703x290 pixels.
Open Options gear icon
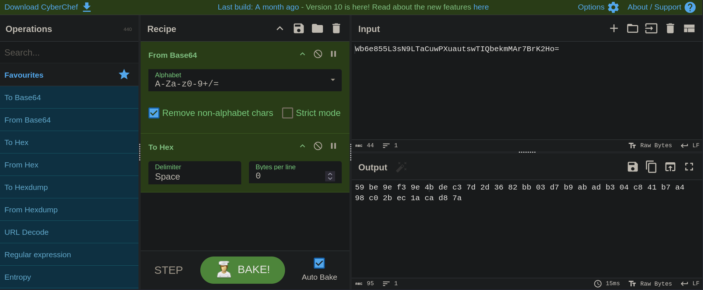(613, 7)
